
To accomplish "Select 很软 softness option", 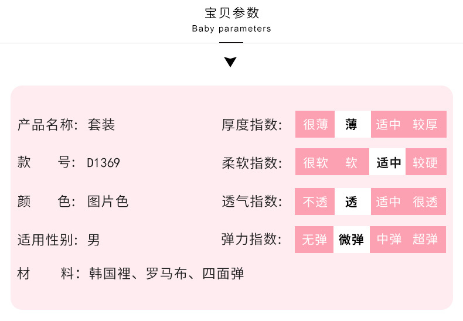I will coord(315,162).
